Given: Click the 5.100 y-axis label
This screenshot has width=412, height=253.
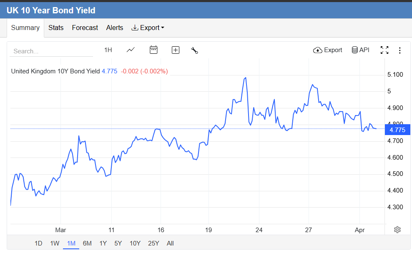Looking at the screenshot, I should point(395,75).
